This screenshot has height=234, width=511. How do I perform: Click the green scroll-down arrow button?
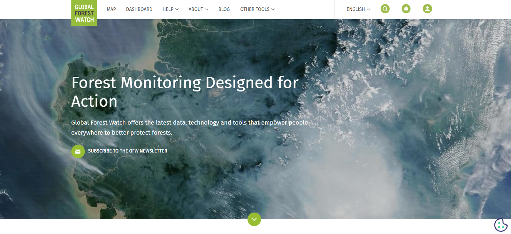point(254,219)
